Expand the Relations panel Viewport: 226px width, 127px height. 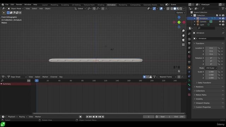point(200,87)
